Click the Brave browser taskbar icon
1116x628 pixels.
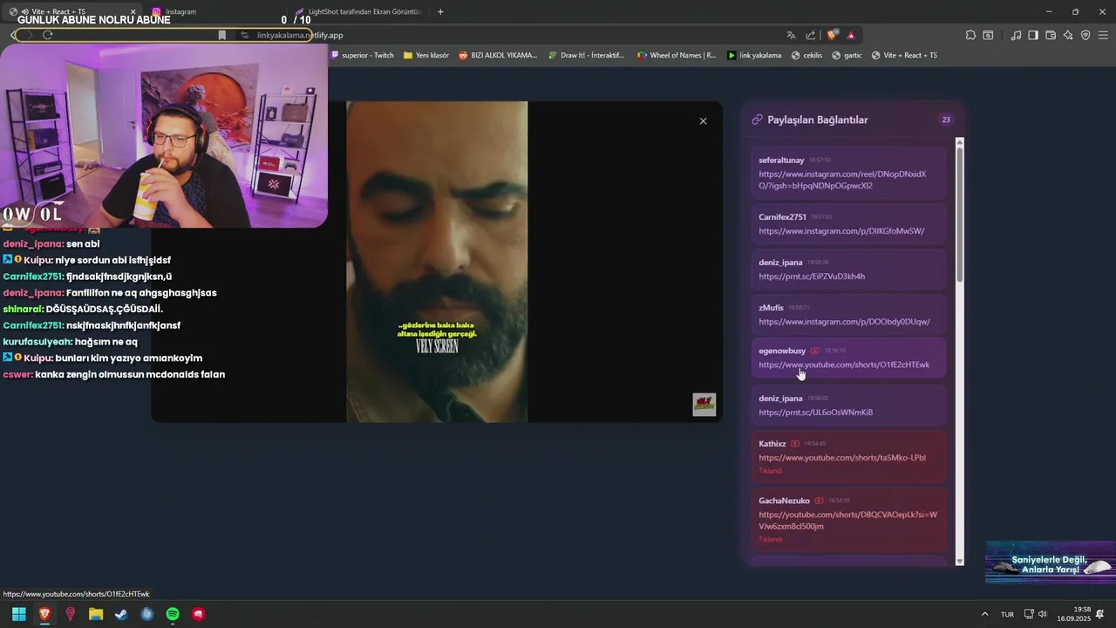(x=44, y=614)
